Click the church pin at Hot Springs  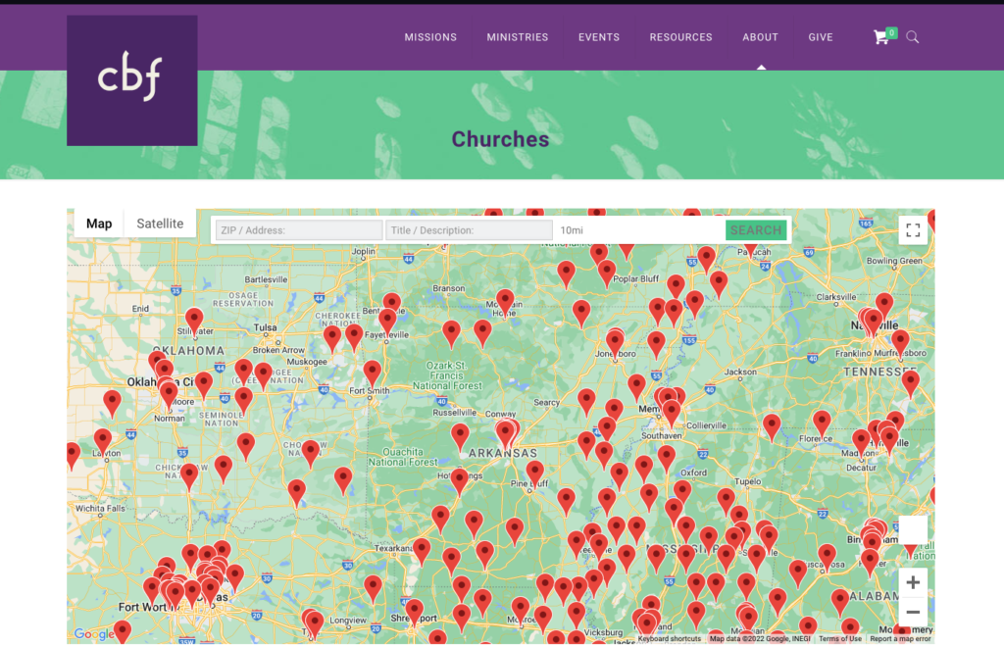[x=459, y=482]
